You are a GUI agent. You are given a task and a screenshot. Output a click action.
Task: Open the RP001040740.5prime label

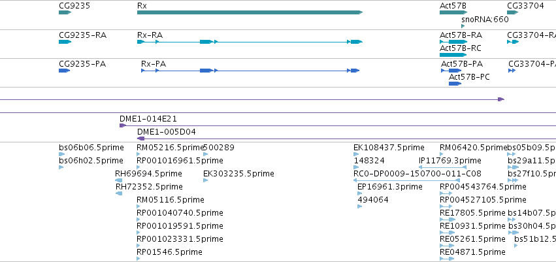[180, 213]
